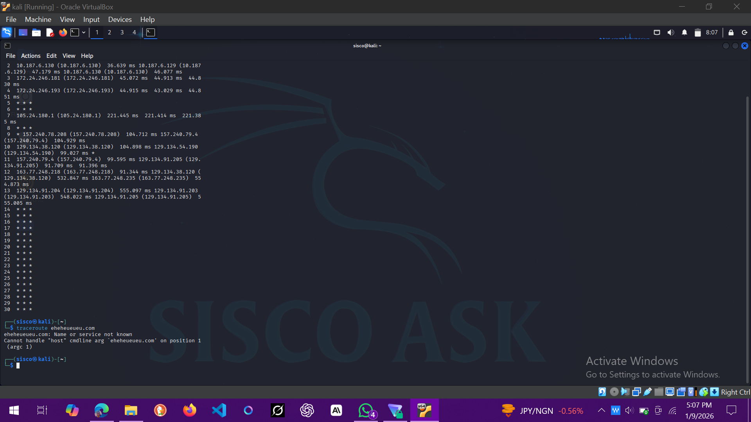Open the Kali applications menu icon
The height and width of the screenshot is (422, 751).
(x=7, y=32)
